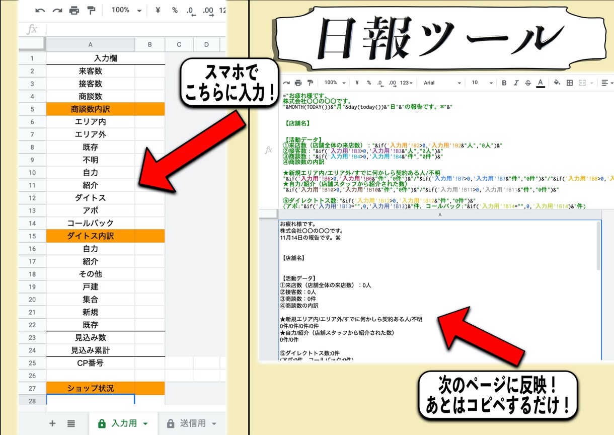Click the left sheet formula bar
Image resolution: width=614 pixels, height=435 pixels.
click(136, 29)
